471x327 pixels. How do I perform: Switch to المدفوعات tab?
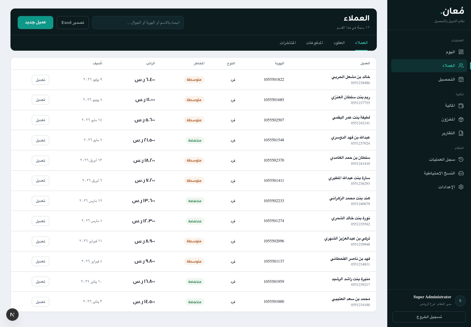pyautogui.click(x=315, y=43)
